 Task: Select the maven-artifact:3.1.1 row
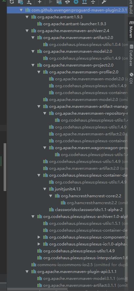(x=67, y=285)
